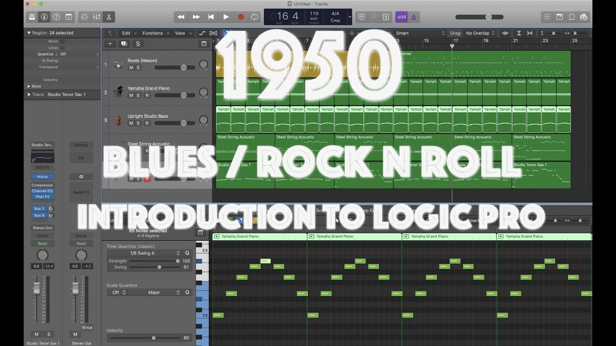The width and height of the screenshot is (616, 346).
Task: Toggle the Inspector icon
Action: (x=44, y=17)
